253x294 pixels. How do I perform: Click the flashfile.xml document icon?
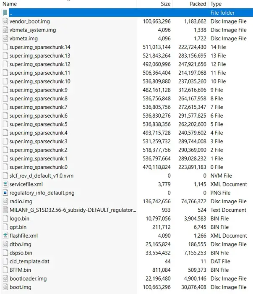click(5, 236)
